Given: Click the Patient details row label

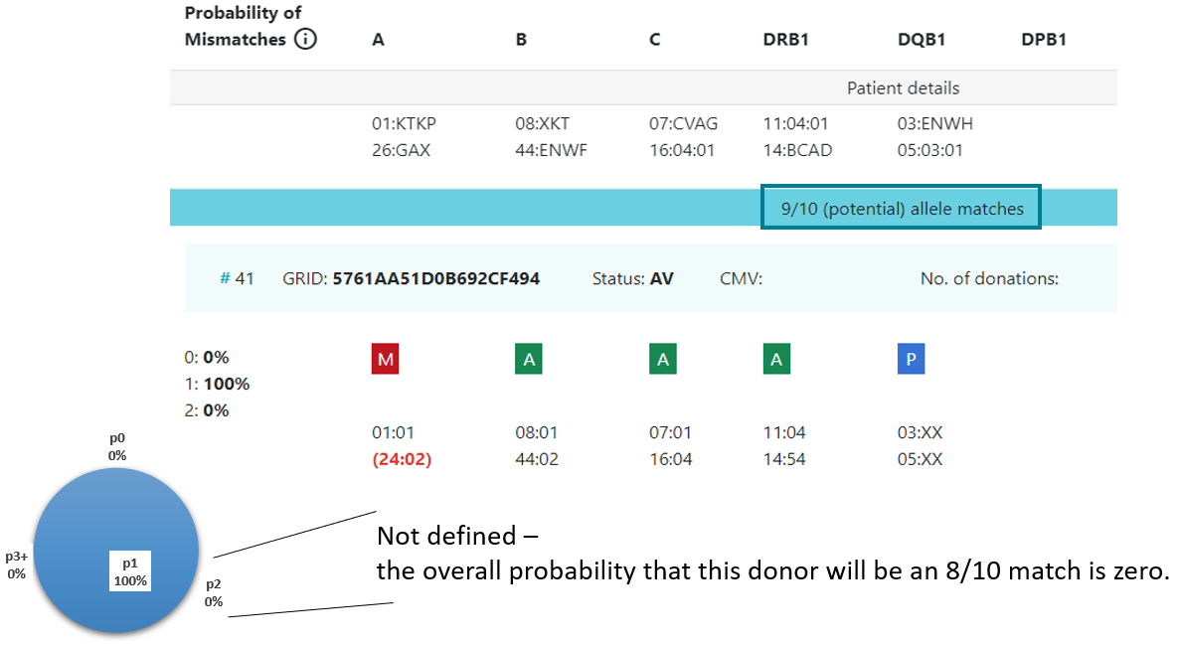Looking at the screenshot, I should coord(903,87).
